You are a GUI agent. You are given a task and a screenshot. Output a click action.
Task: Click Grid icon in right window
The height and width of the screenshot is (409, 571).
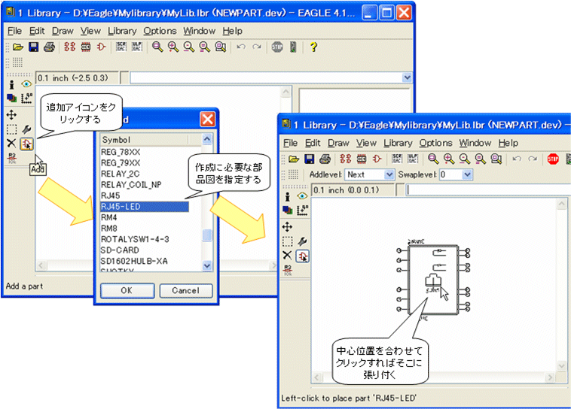293,174
